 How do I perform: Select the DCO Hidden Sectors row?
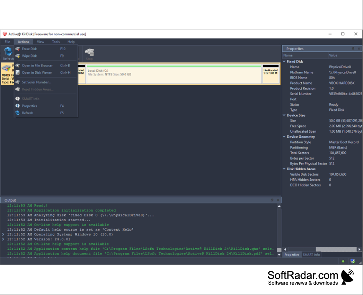[322, 185]
